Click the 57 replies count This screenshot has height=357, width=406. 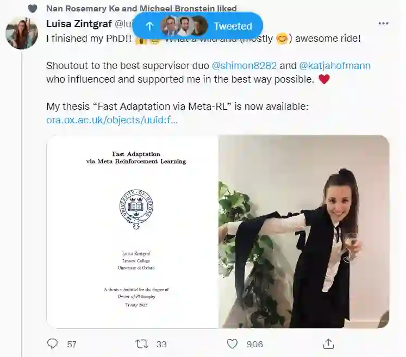pyautogui.click(x=71, y=344)
